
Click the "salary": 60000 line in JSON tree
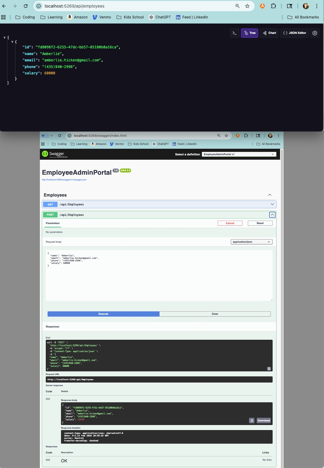point(39,73)
